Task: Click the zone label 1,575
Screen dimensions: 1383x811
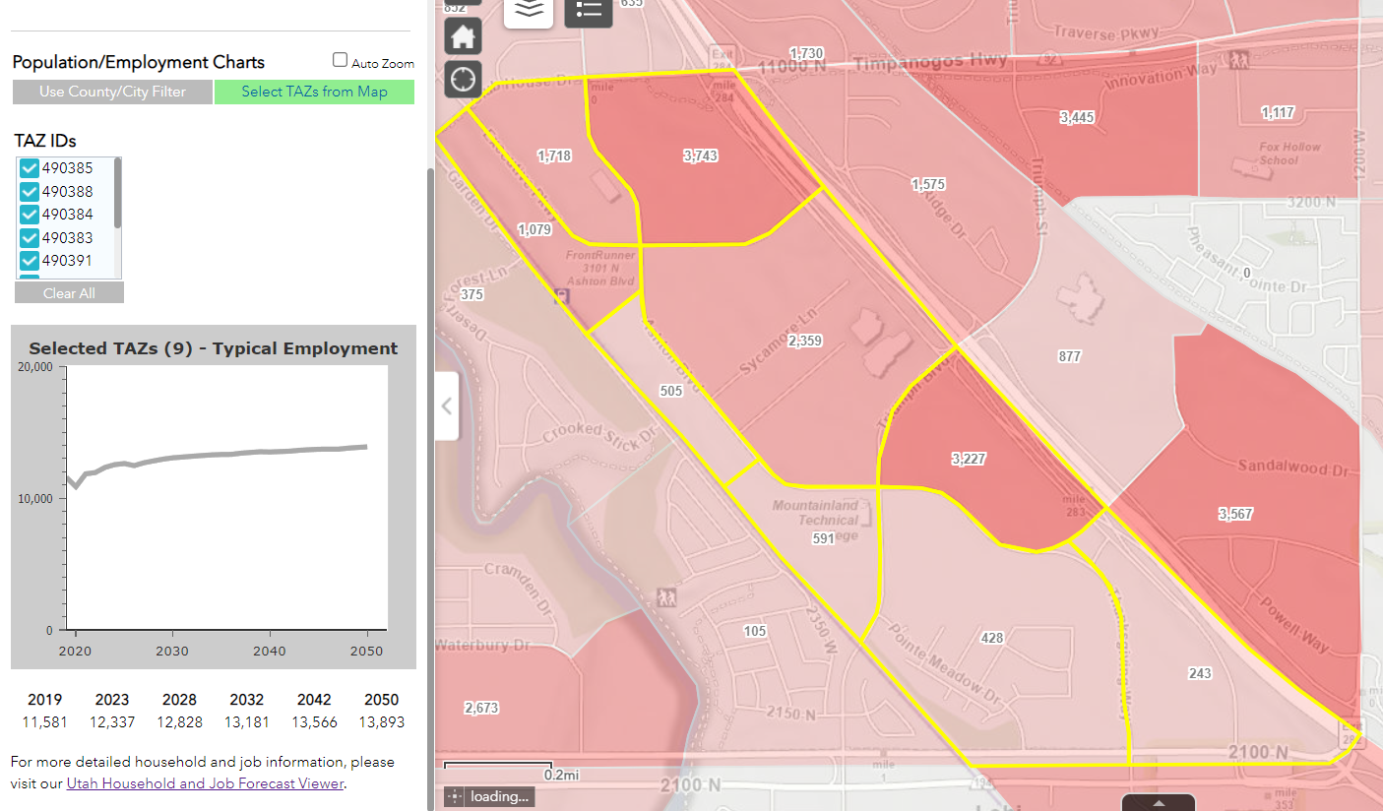Action: pos(928,184)
